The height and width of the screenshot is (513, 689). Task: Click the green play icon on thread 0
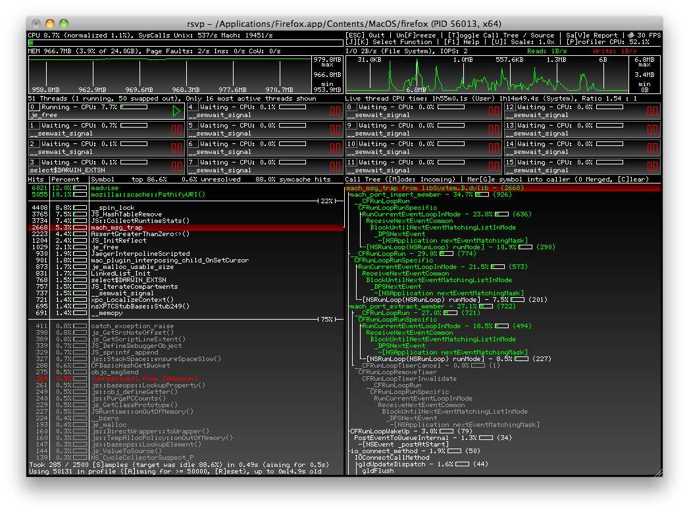tap(176, 111)
